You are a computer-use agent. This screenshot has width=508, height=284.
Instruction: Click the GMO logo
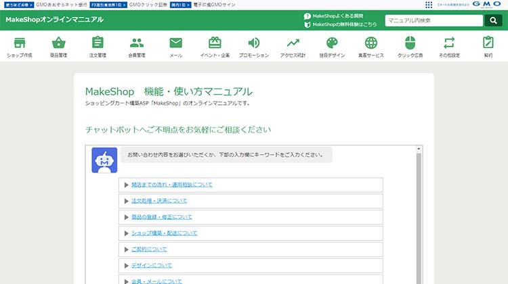(486, 4)
